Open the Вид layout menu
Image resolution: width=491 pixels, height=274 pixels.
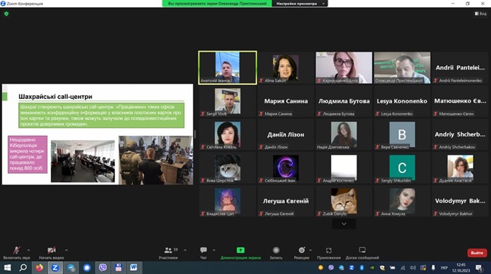point(481,14)
